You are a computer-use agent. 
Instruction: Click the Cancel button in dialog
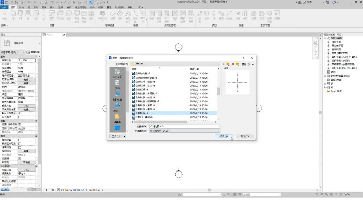click(245, 136)
